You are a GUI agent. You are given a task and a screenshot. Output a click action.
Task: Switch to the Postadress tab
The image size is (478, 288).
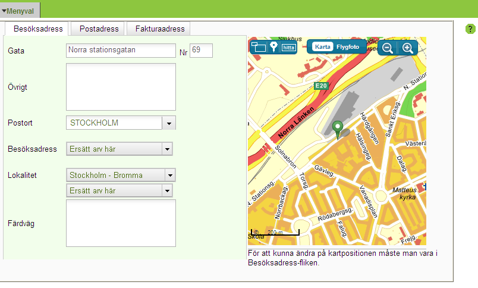(99, 29)
